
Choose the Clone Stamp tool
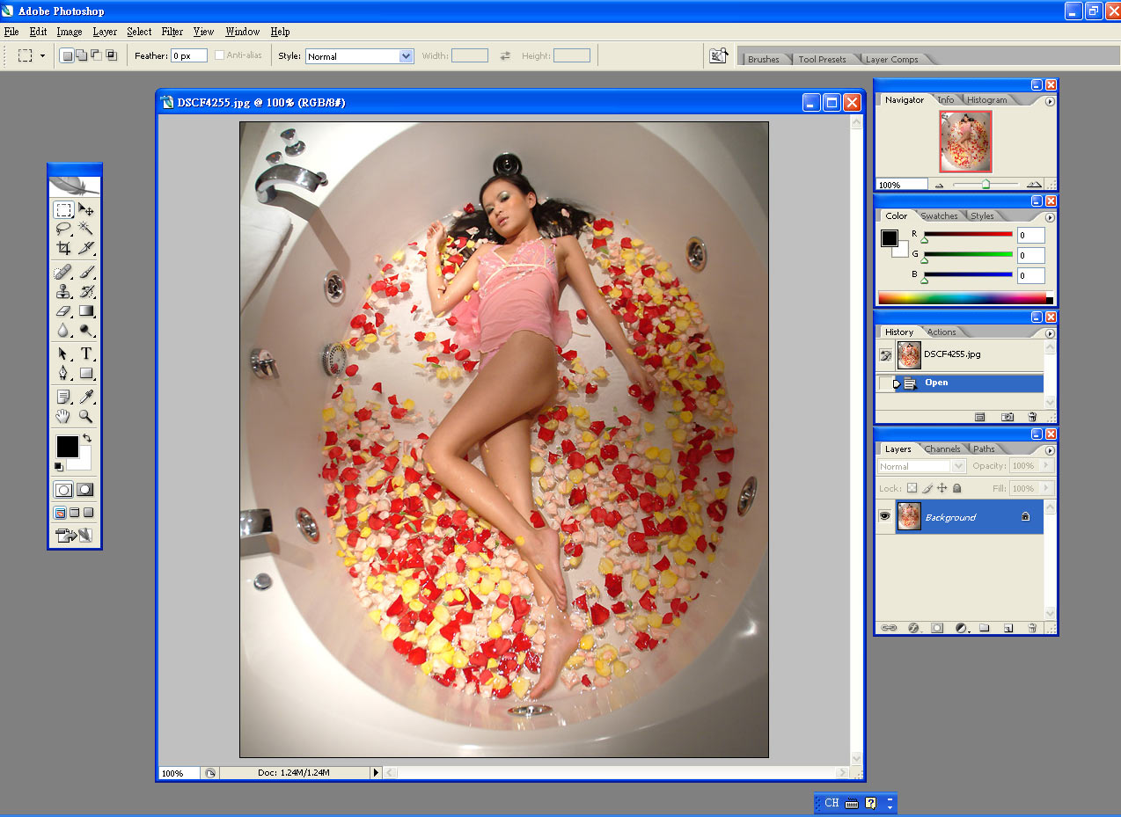63,291
